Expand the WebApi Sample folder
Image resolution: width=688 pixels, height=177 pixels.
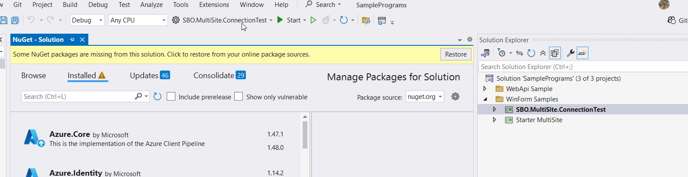(485, 88)
